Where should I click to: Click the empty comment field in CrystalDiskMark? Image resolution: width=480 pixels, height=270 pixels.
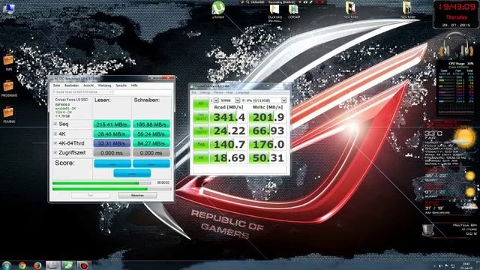coord(240,169)
